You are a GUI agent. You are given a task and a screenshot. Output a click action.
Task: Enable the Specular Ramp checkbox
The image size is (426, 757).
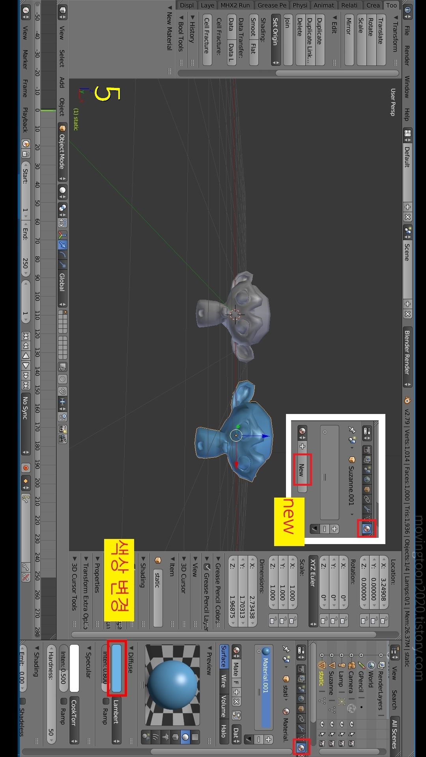pyautogui.click(x=63, y=701)
